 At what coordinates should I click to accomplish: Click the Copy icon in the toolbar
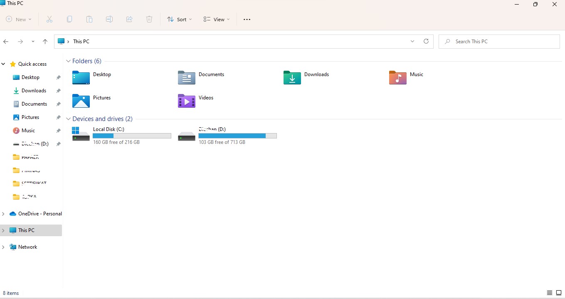click(69, 19)
